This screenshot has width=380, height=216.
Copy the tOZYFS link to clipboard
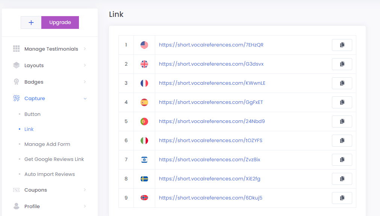click(x=342, y=140)
